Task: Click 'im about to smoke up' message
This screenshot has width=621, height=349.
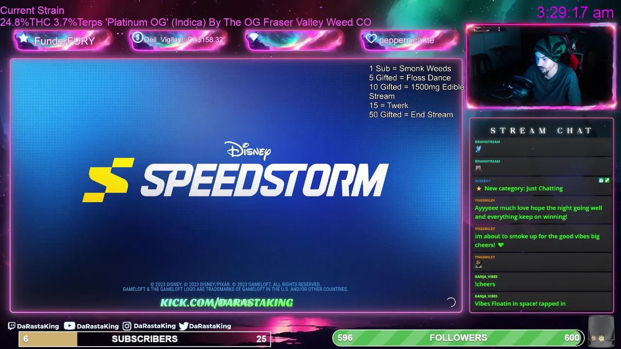Action: tap(537, 240)
